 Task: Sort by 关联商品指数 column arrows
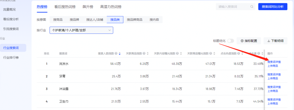[x=148, y=54]
